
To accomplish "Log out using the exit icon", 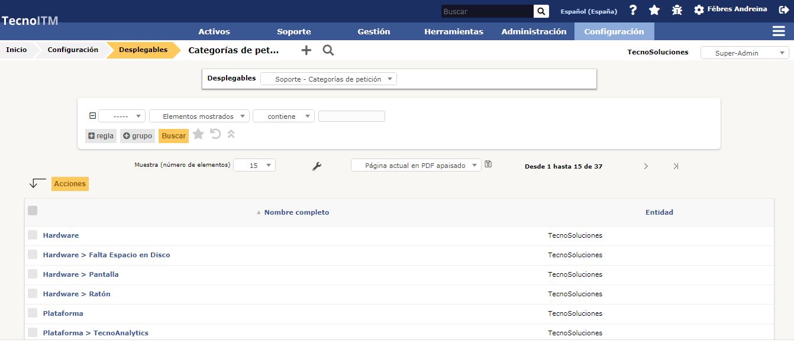I will pyautogui.click(x=784, y=9).
